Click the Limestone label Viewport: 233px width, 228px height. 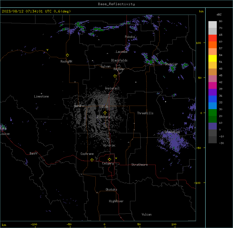click(41, 96)
